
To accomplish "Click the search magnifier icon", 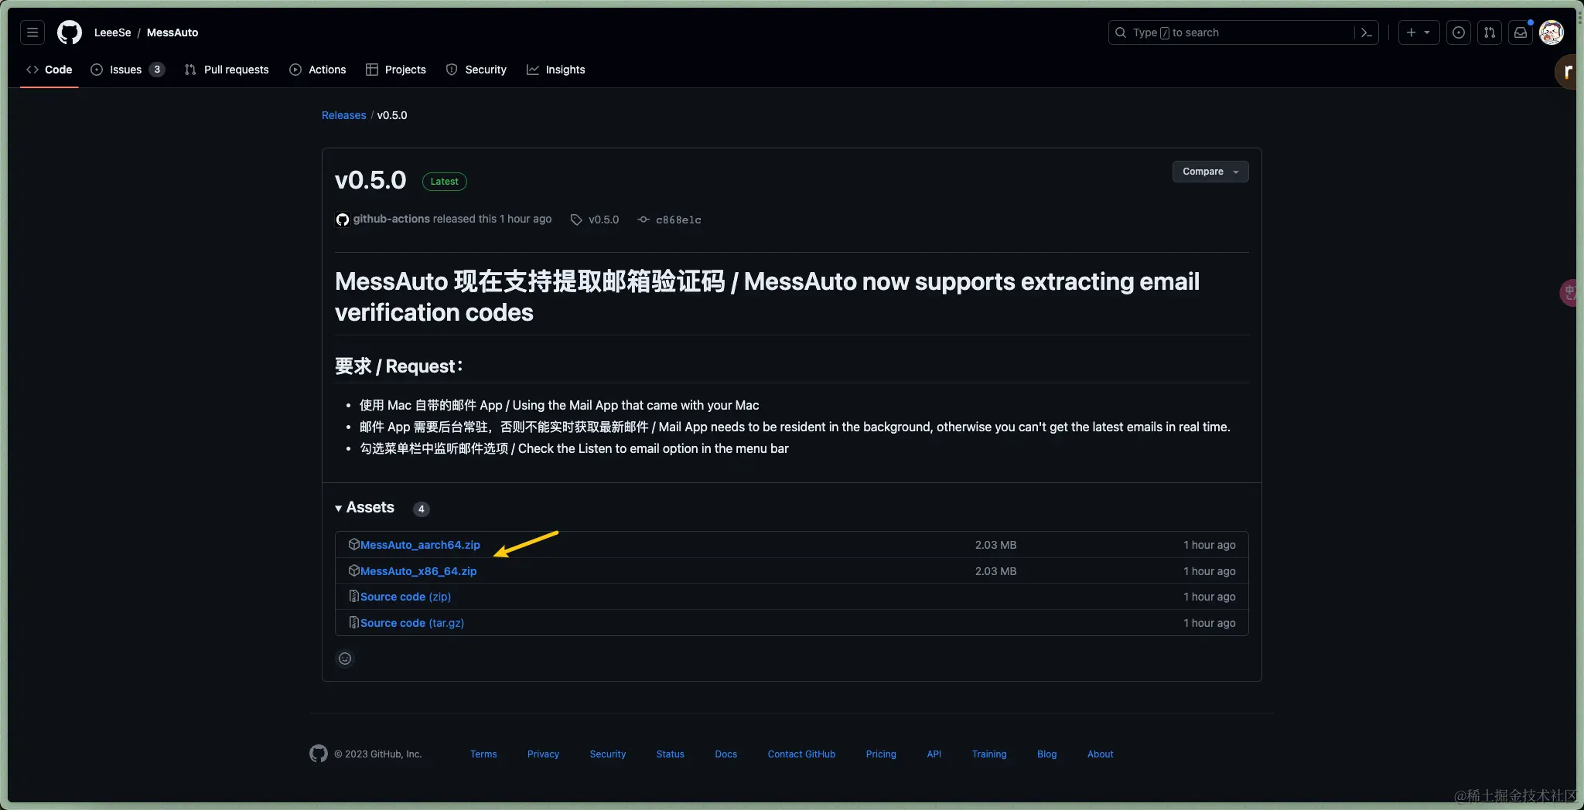I will pos(1121,32).
